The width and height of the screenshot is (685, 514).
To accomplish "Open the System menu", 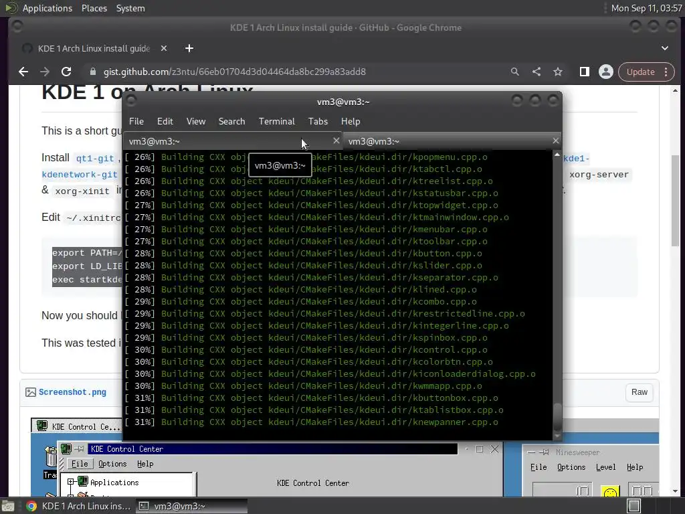I will coord(130,8).
